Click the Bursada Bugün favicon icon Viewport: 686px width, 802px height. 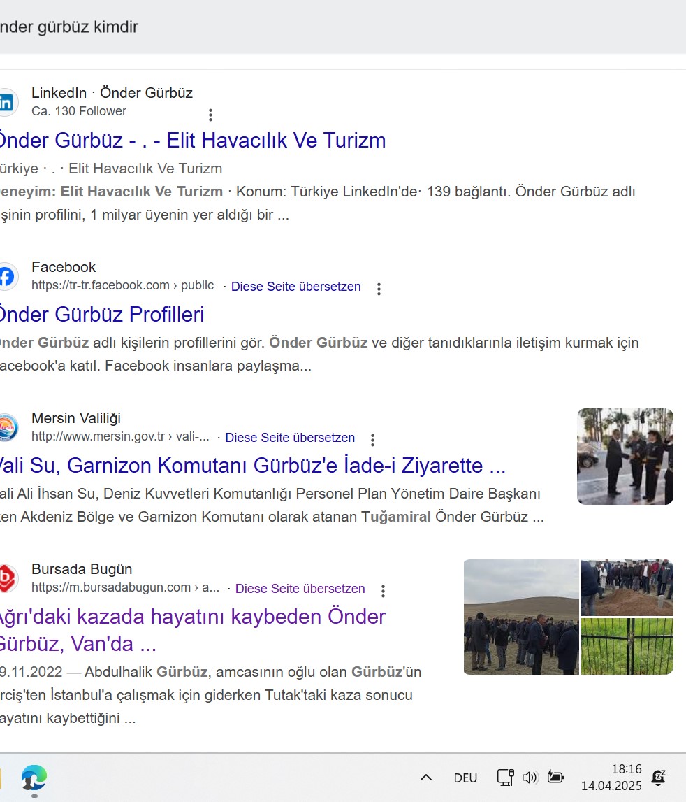7,578
